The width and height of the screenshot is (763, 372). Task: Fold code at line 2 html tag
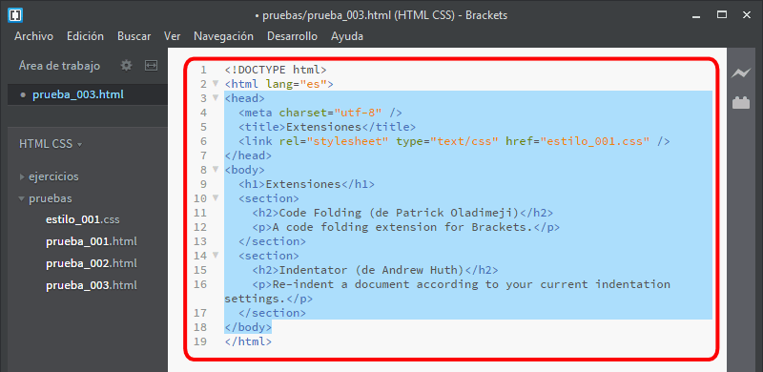click(216, 84)
